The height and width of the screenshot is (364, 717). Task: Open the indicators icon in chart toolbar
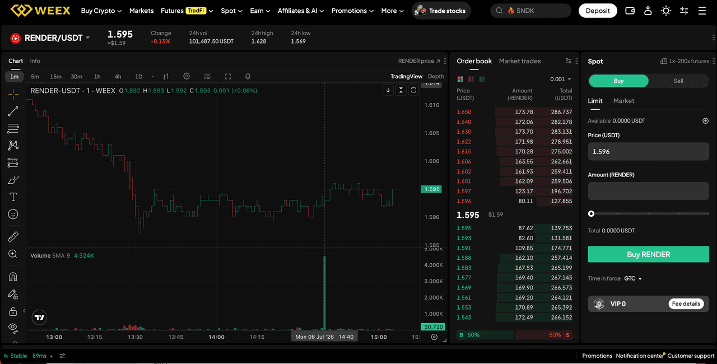[207, 76]
